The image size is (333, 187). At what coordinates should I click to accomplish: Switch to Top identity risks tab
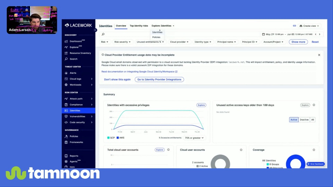tap(139, 26)
